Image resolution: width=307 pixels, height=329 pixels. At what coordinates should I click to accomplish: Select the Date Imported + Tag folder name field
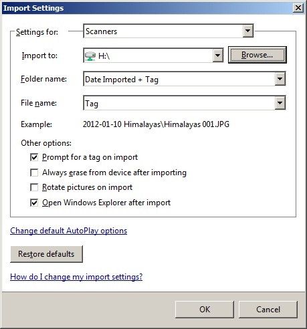185,79
